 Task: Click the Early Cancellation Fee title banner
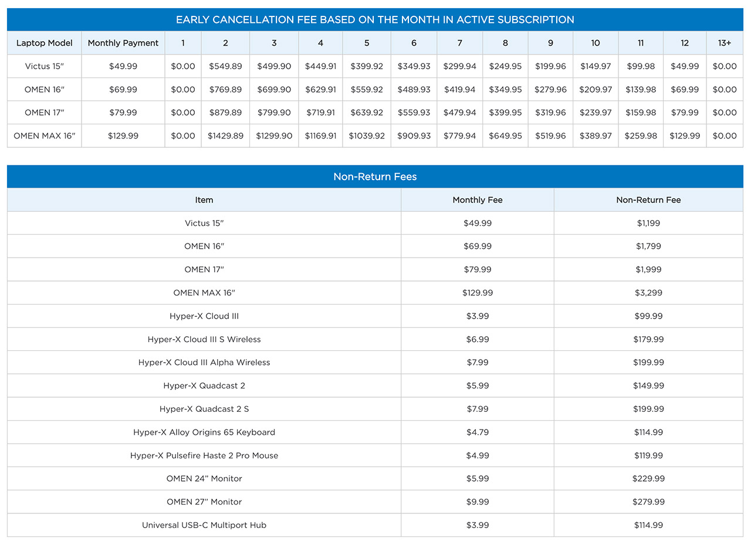[x=375, y=19]
